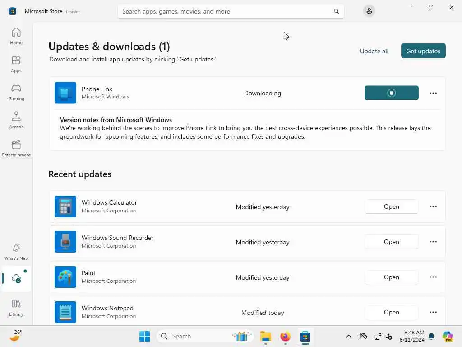Click the muted volume tray icon
Image resolution: width=462 pixels, height=347 pixels.
(389, 336)
